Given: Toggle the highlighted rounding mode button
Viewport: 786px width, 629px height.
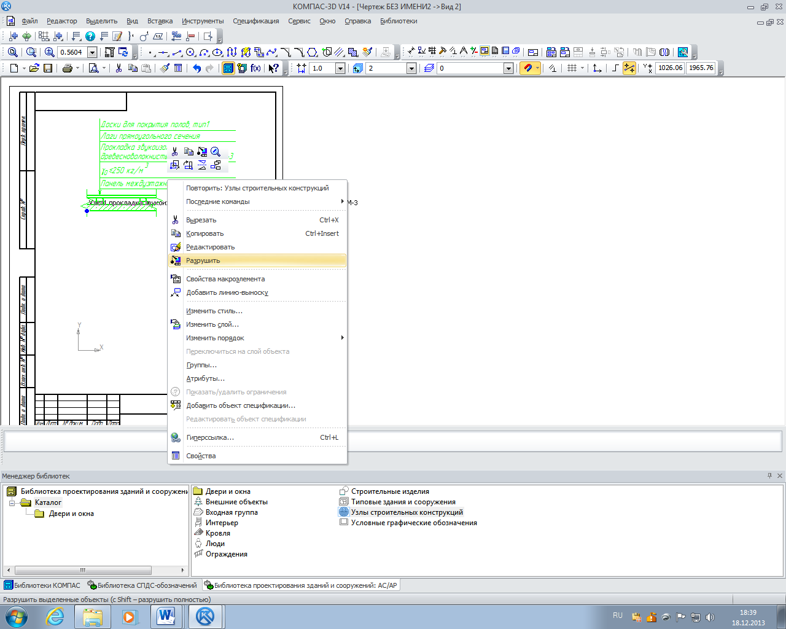Looking at the screenshot, I should (x=629, y=68).
